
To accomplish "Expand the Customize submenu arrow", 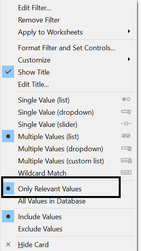I will tap(129, 59).
